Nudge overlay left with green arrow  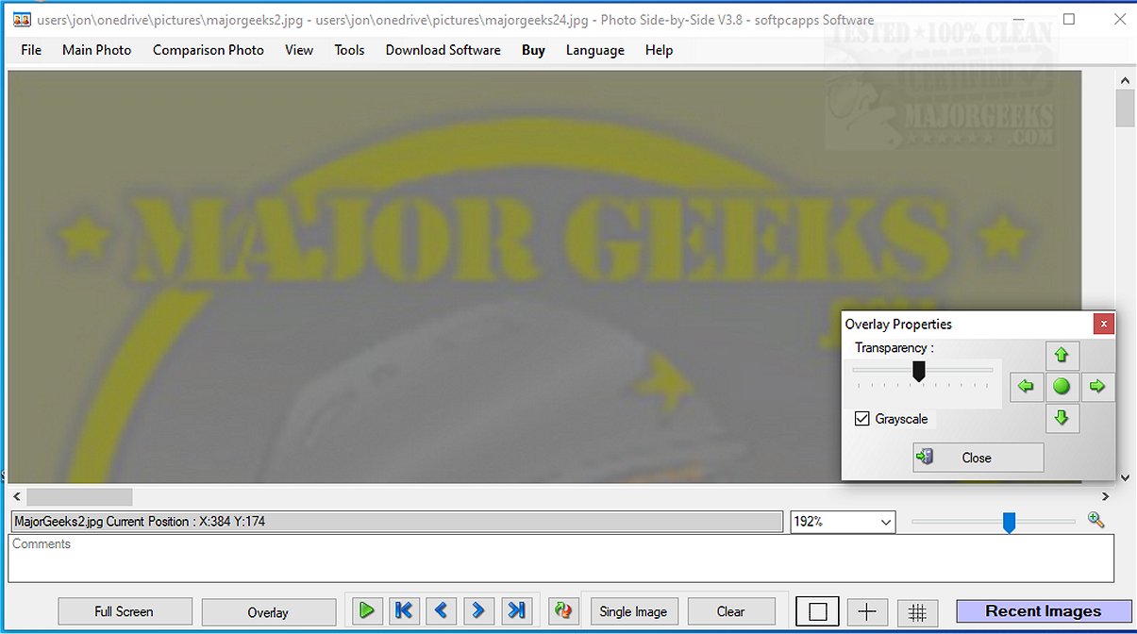click(1027, 386)
